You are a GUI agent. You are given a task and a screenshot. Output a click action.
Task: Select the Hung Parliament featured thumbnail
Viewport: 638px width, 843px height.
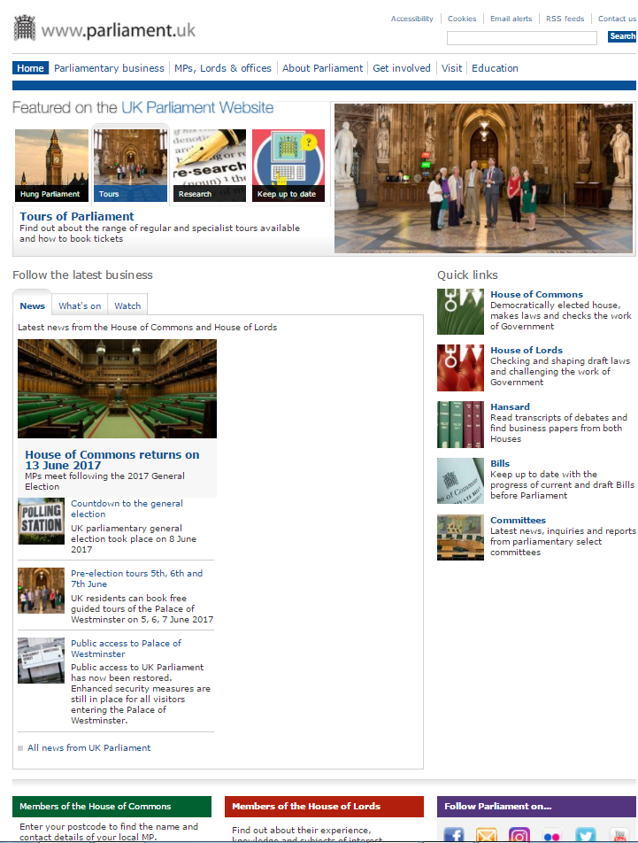point(51,165)
